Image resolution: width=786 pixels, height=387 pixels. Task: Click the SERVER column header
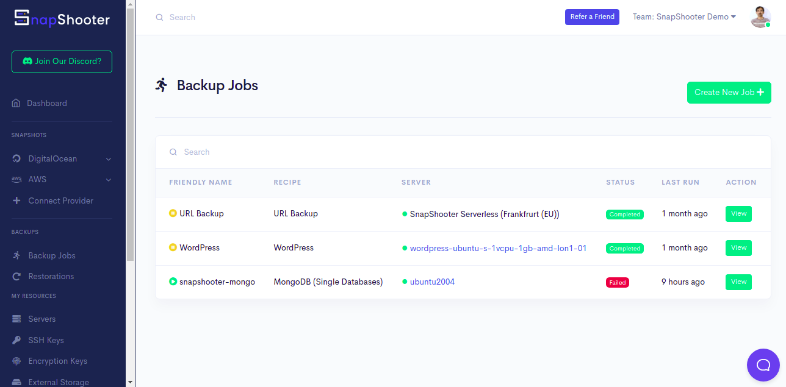(416, 182)
